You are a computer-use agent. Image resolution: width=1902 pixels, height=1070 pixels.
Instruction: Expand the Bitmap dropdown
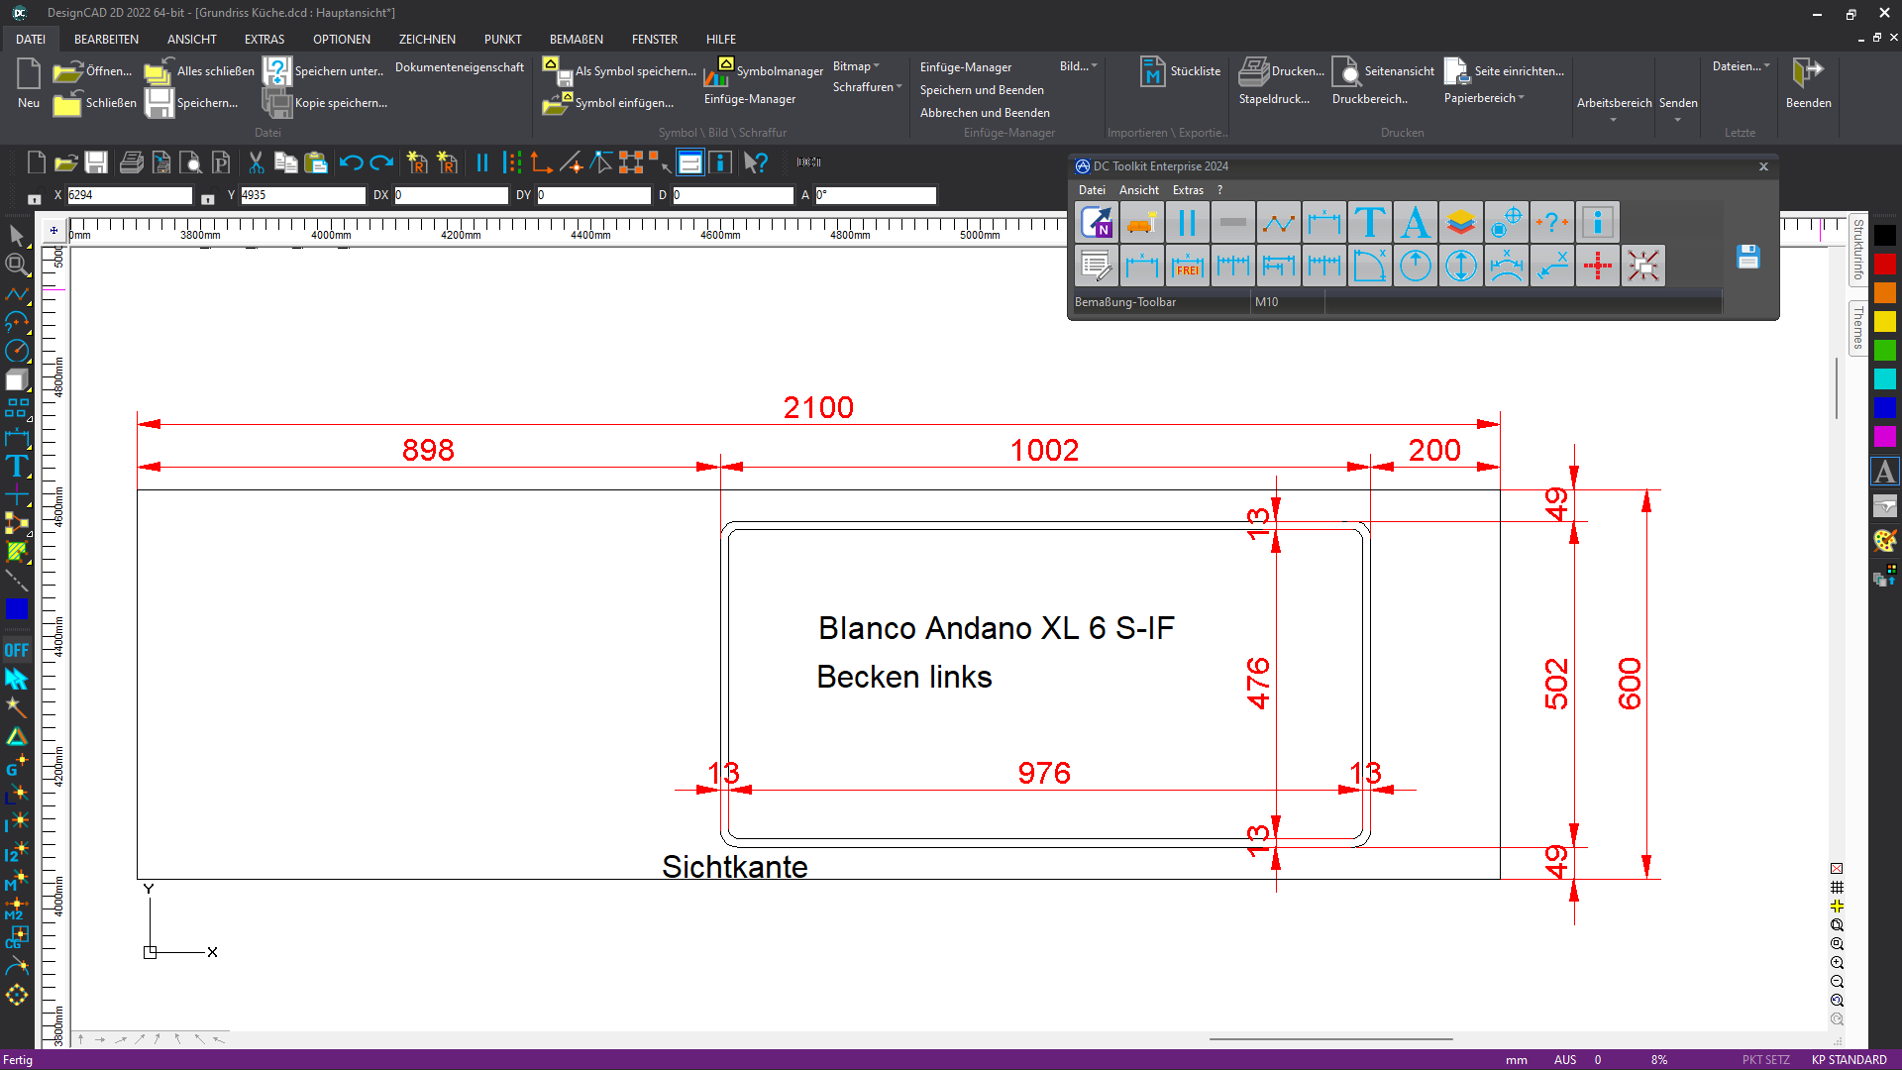tap(856, 66)
